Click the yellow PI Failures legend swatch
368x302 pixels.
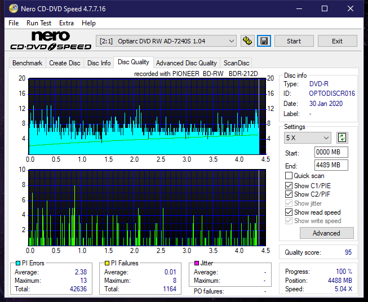click(x=106, y=263)
